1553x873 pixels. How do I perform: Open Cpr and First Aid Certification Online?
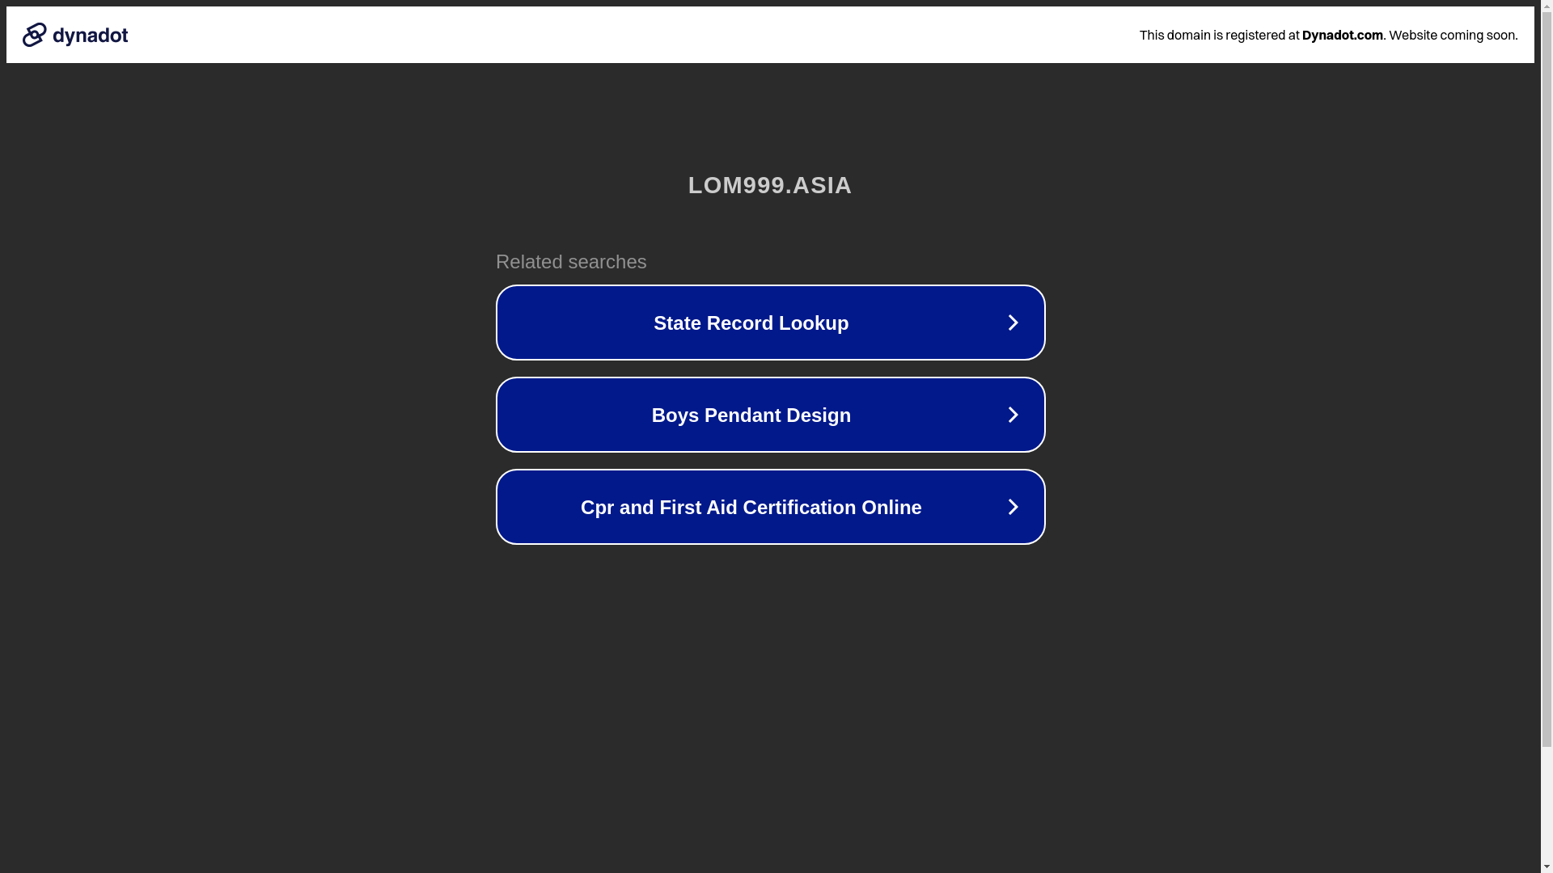(x=770, y=507)
